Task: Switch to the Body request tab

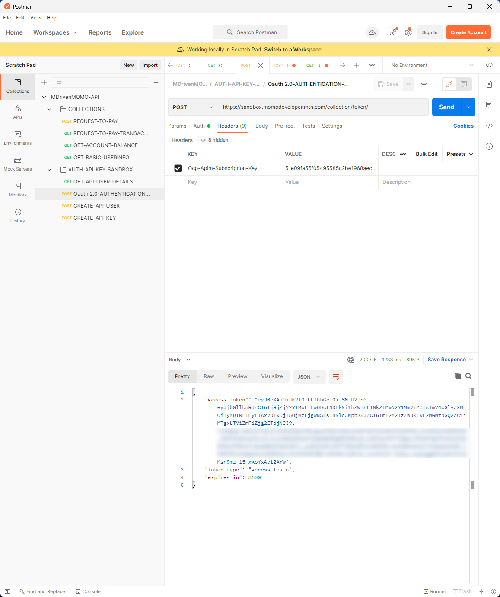Action: pyautogui.click(x=261, y=126)
